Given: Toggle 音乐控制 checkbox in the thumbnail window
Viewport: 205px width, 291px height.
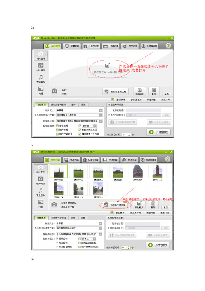Looking at the screenshot, I should coord(57,239).
